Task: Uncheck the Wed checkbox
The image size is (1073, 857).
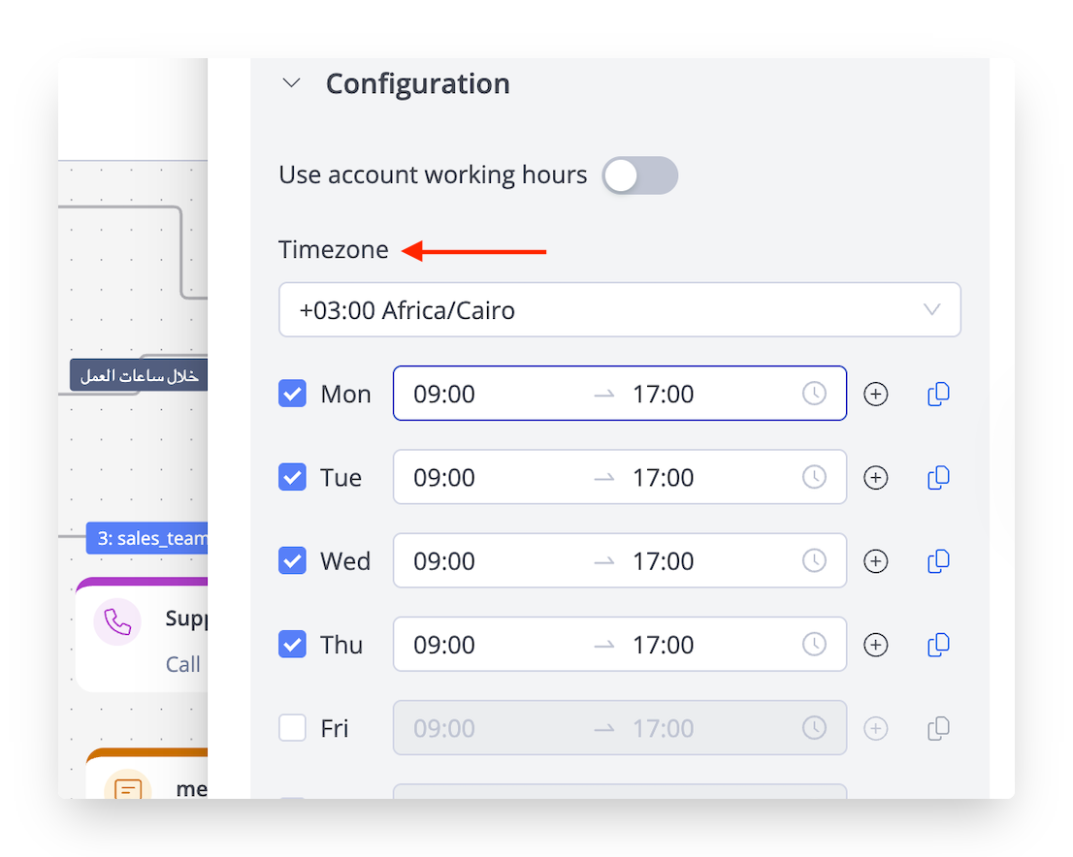Action: [x=292, y=560]
